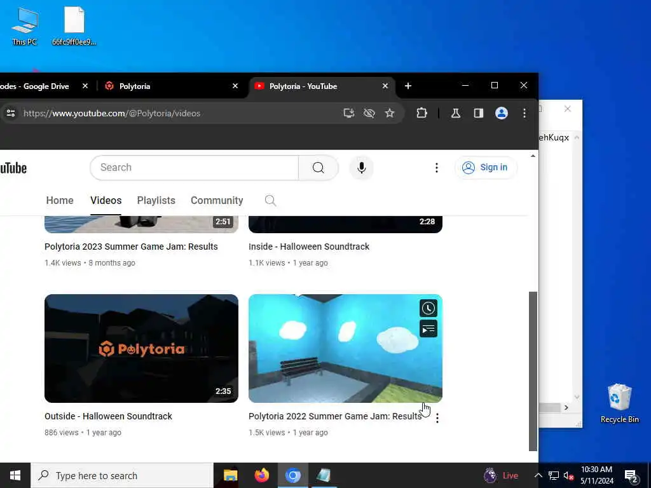Click the install app icon in address bar
The height and width of the screenshot is (488, 651).
[x=349, y=113]
